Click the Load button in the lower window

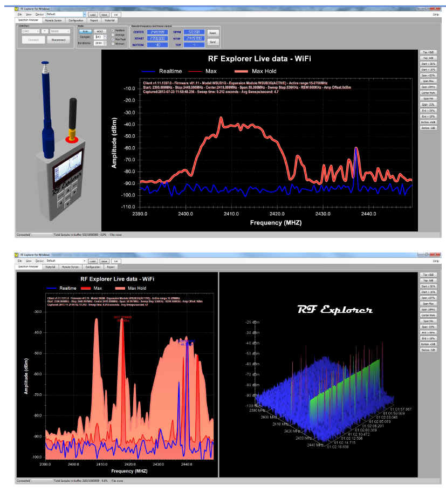click(x=93, y=261)
